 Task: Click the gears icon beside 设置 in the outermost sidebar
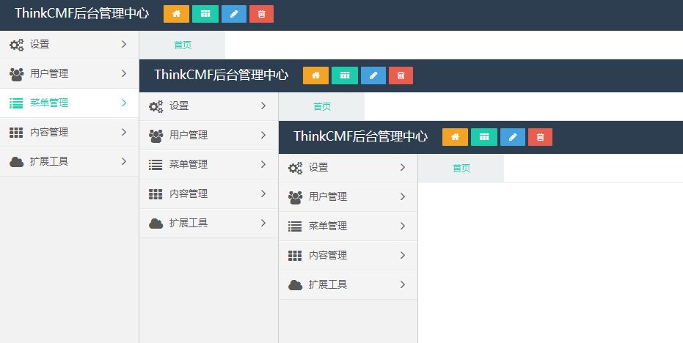coord(17,45)
